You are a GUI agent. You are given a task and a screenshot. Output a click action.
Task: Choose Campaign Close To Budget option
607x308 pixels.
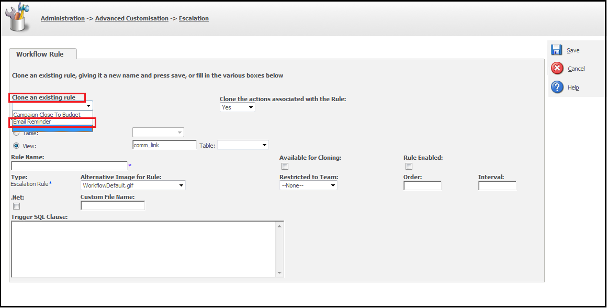pyautogui.click(x=52, y=115)
